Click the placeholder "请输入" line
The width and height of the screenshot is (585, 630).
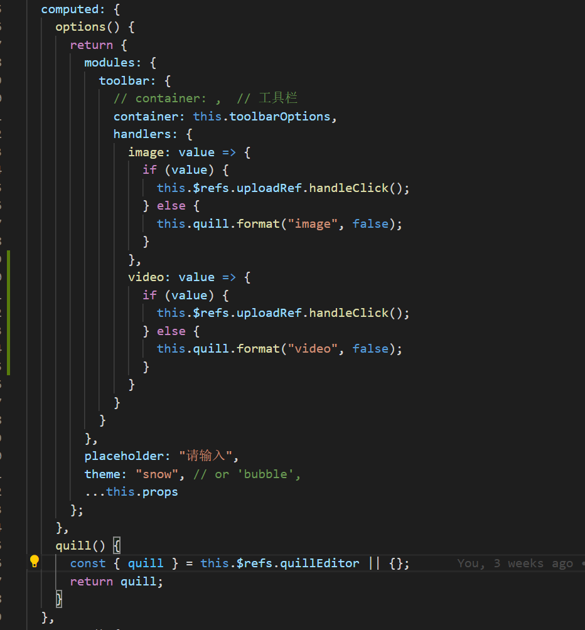[161, 456]
